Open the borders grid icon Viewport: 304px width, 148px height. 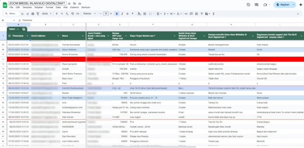pyautogui.click(x=145, y=14)
